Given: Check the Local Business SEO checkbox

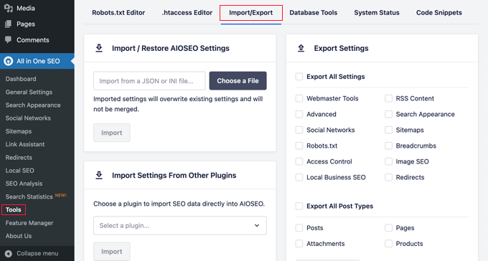Looking at the screenshot, I should coord(299,177).
